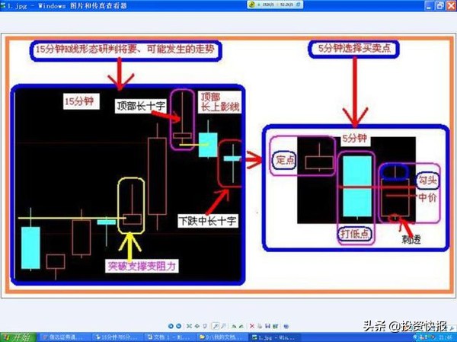Delete the image with red X

(x=252, y=325)
